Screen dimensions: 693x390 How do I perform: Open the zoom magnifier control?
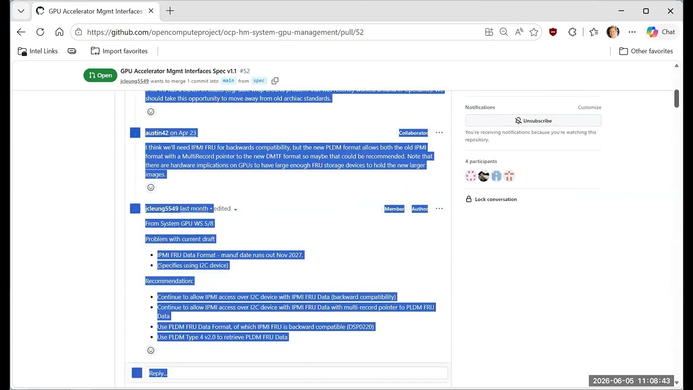pos(504,32)
